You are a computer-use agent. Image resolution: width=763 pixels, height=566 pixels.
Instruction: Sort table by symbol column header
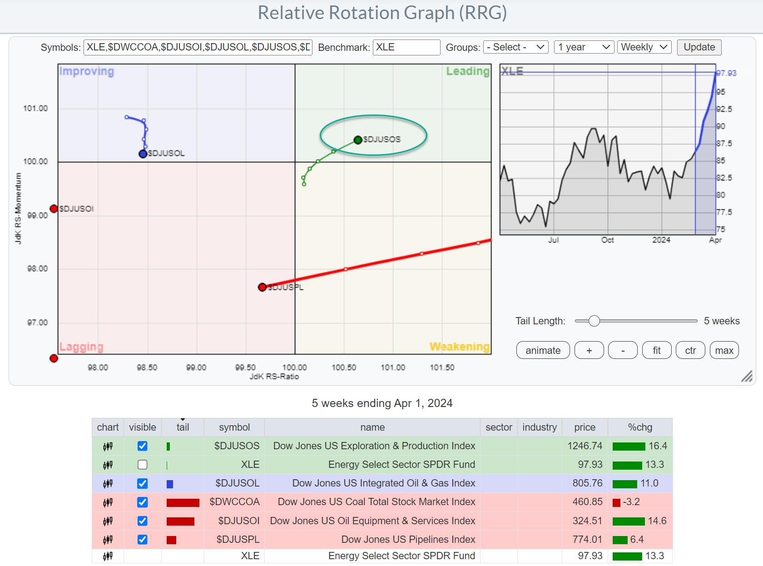(234, 427)
